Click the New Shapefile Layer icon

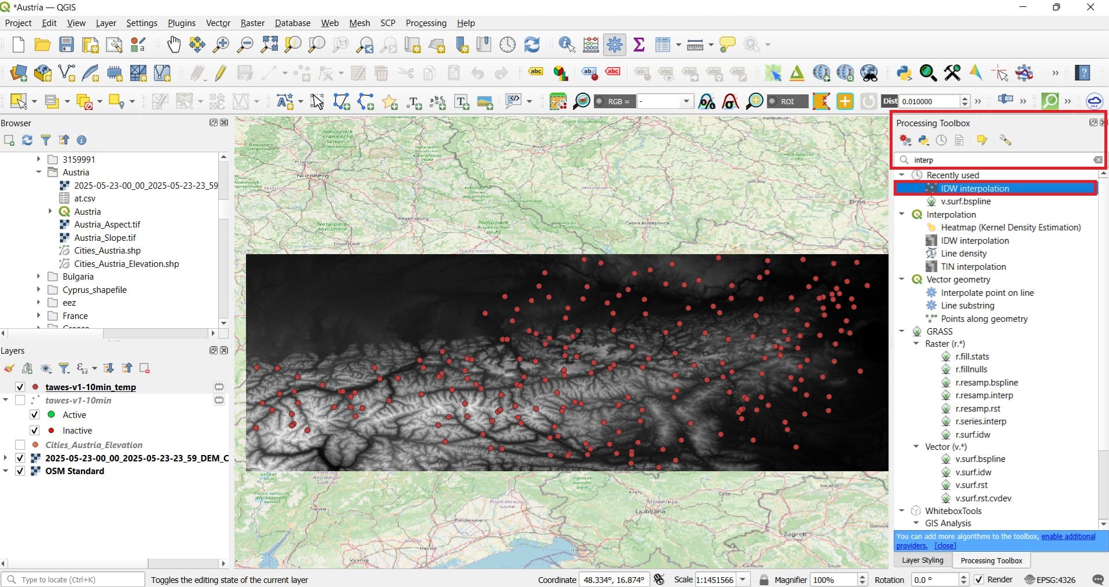67,73
